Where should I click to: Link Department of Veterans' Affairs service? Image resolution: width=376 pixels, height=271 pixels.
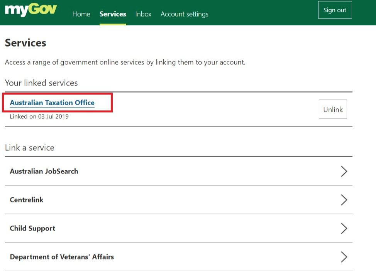click(x=179, y=257)
